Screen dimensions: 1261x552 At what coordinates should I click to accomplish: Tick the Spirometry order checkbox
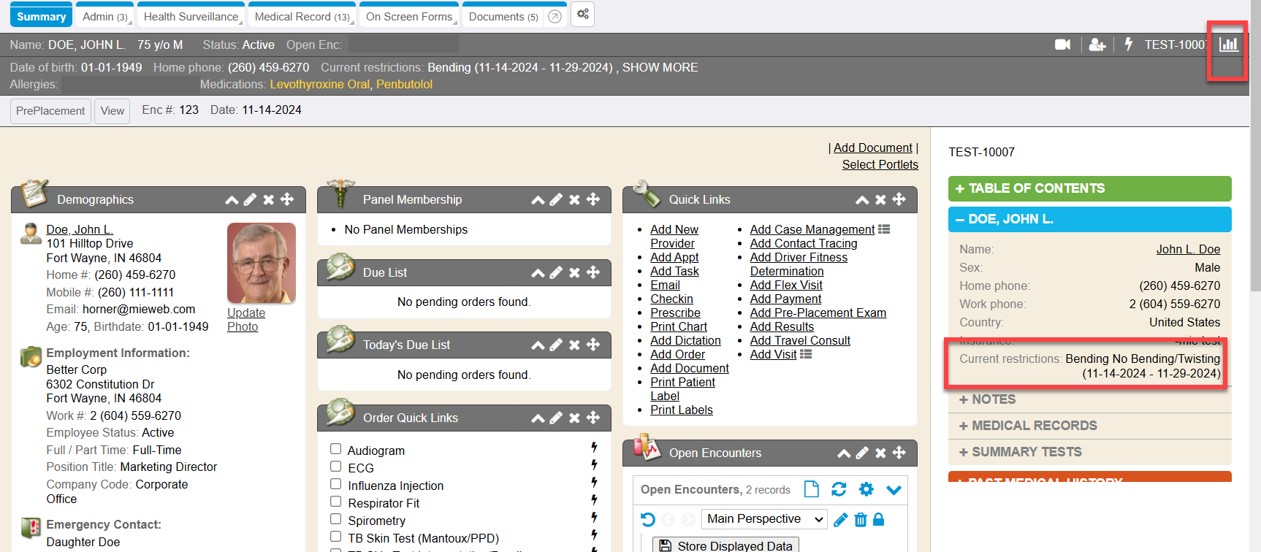336,519
